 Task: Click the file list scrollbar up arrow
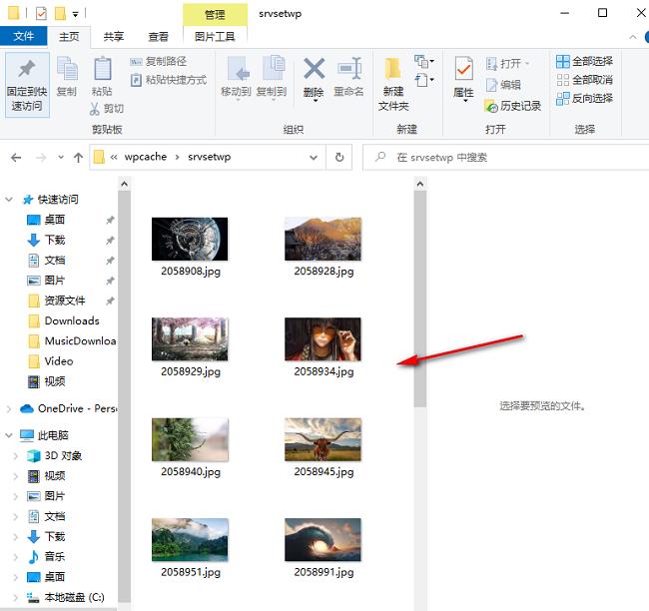click(420, 184)
